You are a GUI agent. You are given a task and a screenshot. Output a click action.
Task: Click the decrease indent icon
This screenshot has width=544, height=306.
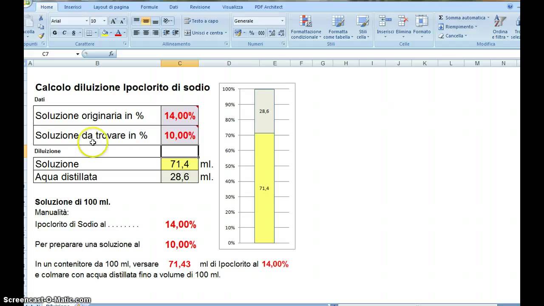166,33
